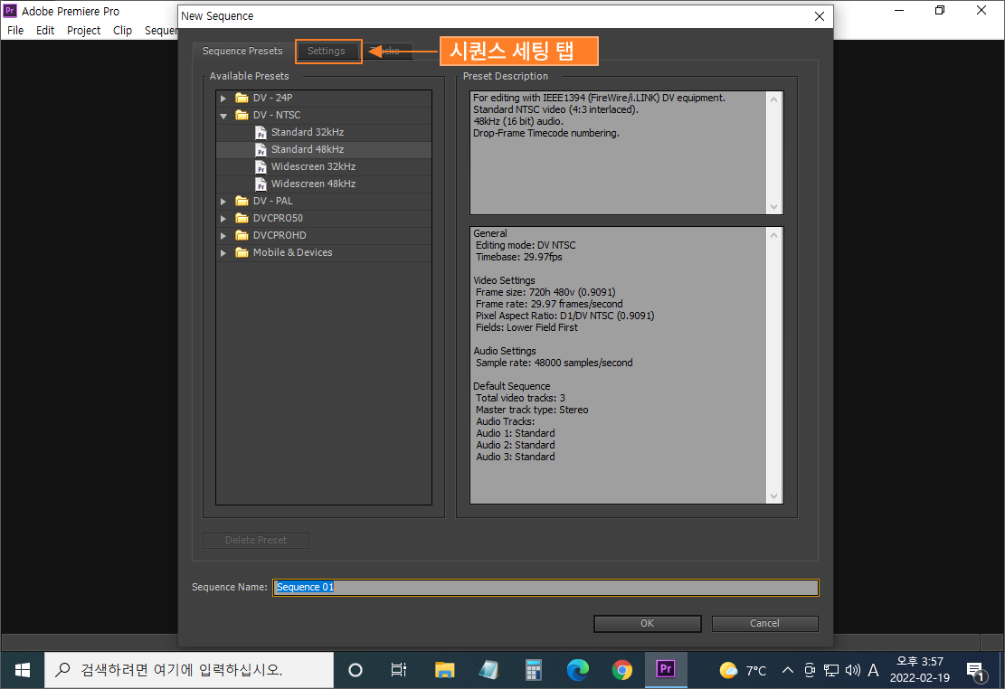Select the Widescreen 32kHz preset icon
Image resolution: width=1005 pixels, height=689 pixels.
tap(261, 167)
